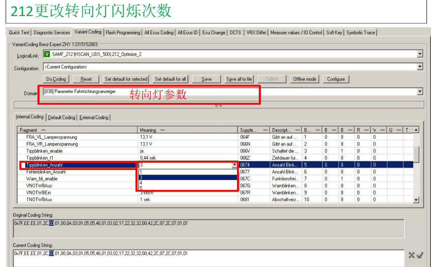Collapse the Tippblinken_Anzahl value combo box arrow

tap(234, 165)
